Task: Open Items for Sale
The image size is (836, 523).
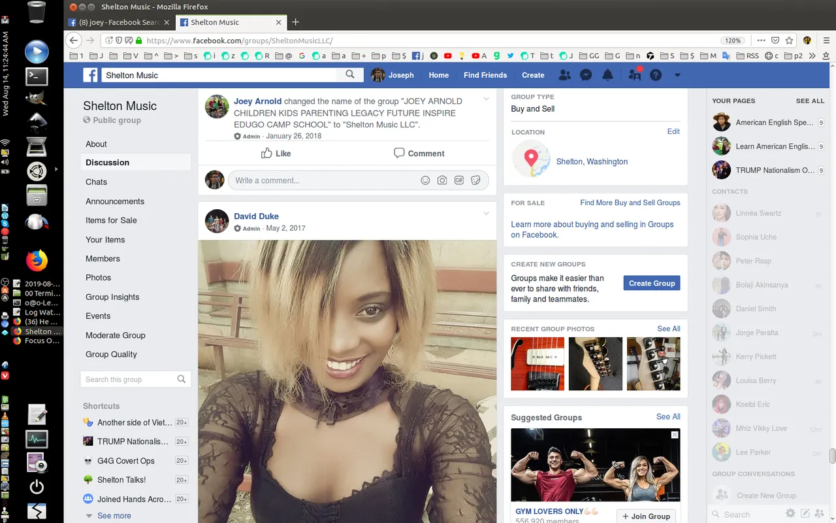Action: [111, 220]
